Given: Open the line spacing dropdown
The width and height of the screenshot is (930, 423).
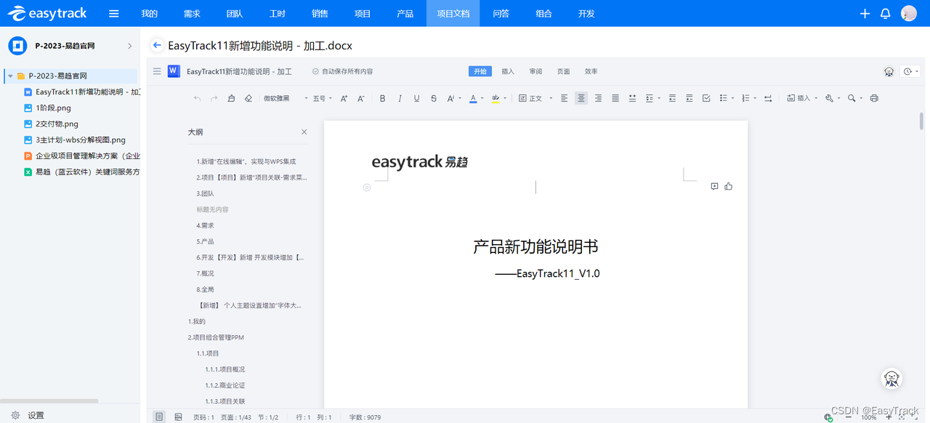Looking at the screenshot, I should click(652, 98).
